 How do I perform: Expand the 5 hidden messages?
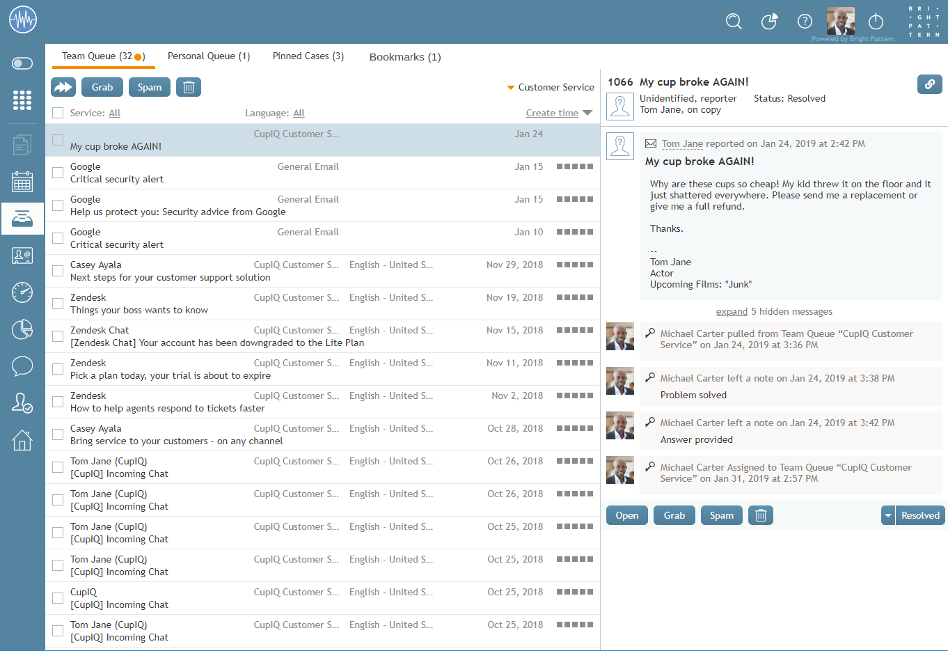732,311
